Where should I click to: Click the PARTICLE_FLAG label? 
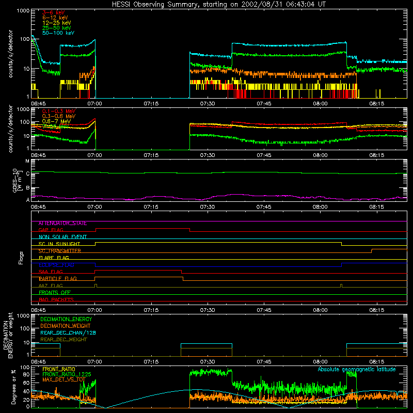(58, 279)
